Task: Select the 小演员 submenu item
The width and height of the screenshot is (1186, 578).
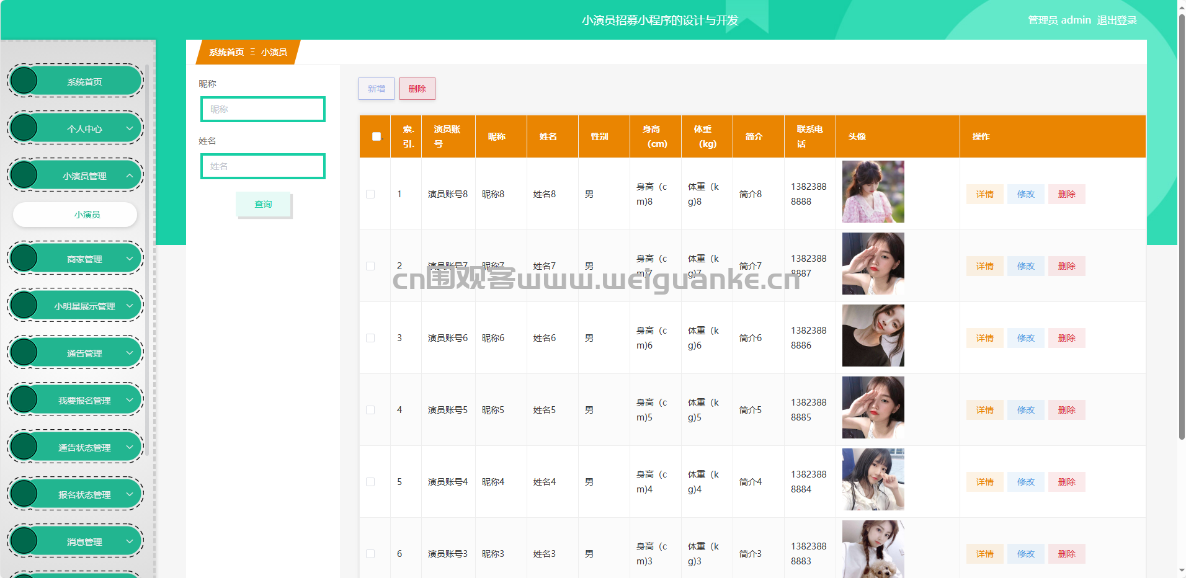Action: tap(75, 215)
